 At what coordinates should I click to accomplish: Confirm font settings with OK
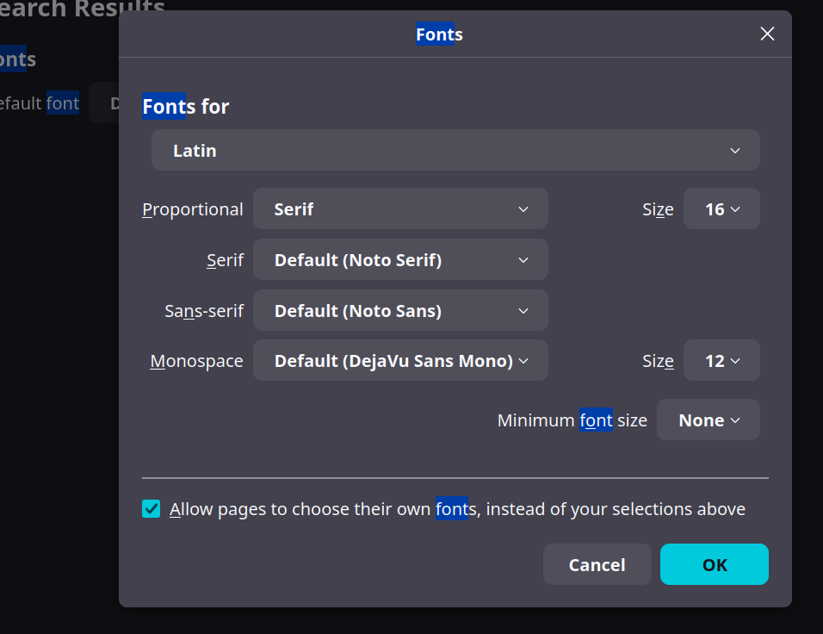[x=714, y=564]
